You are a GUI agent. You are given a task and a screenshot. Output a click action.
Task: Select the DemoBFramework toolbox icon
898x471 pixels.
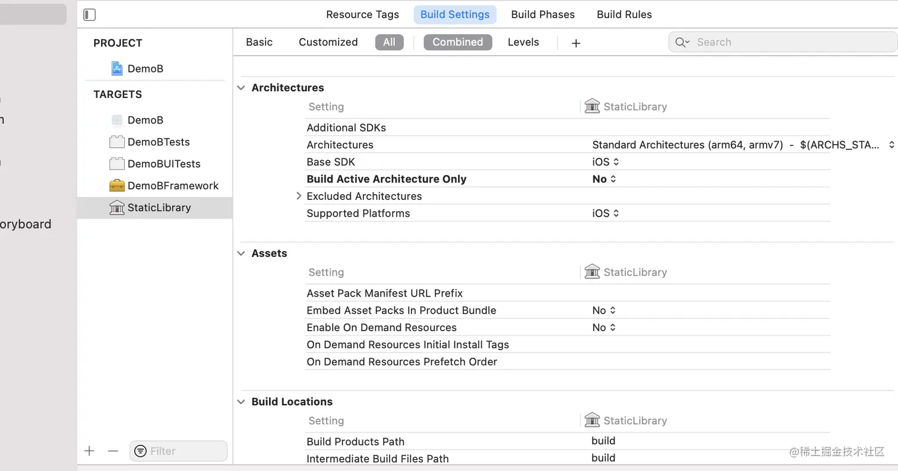pos(117,186)
